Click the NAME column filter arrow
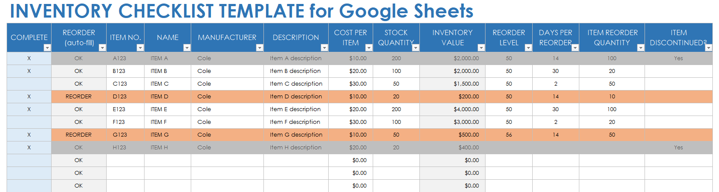This screenshot has height=192, width=719. 187,48
